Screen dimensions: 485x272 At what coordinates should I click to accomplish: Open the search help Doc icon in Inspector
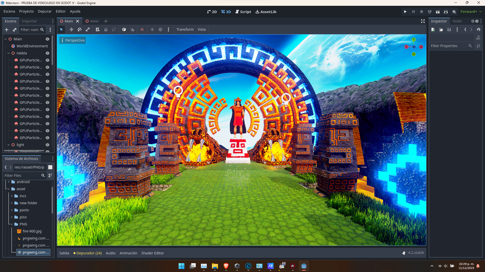click(x=479, y=38)
